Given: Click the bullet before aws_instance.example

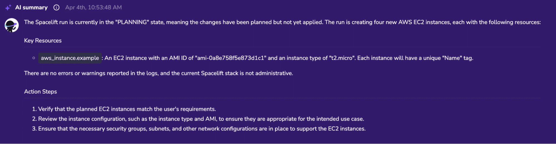Looking at the screenshot, I should (x=34, y=58).
